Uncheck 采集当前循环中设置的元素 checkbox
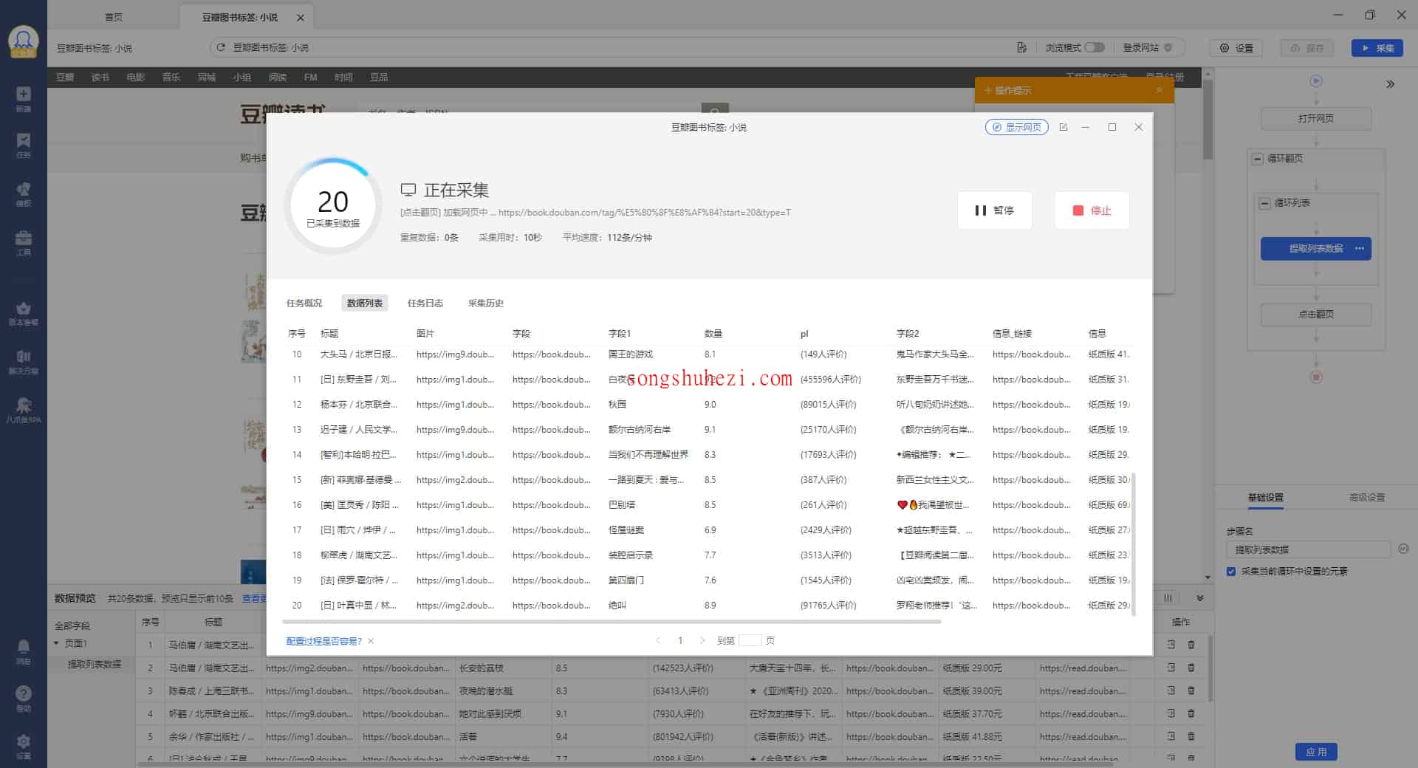The image size is (1418, 768). tap(1231, 571)
